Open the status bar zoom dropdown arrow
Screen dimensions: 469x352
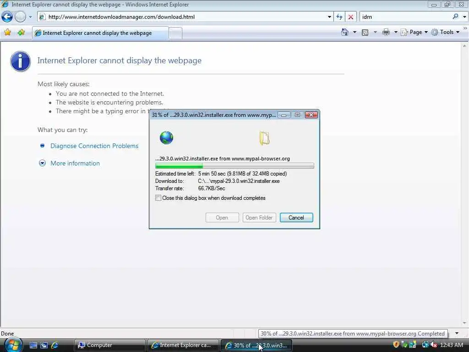(x=457, y=333)
